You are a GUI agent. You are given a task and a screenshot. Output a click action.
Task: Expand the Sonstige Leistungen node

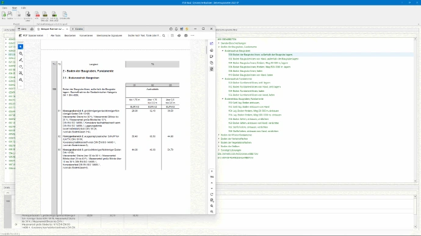[219, 150]
